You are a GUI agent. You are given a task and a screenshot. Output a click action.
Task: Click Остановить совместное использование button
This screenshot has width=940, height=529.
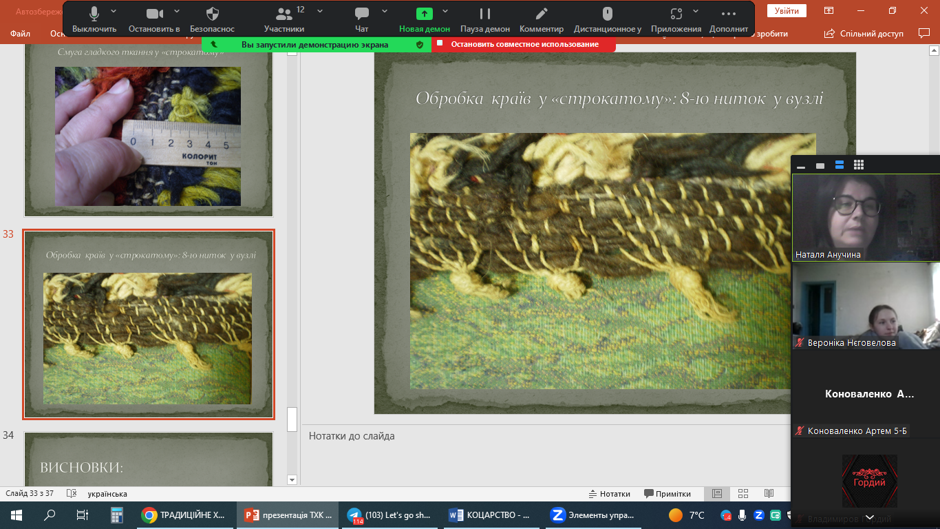click(524, 44)
